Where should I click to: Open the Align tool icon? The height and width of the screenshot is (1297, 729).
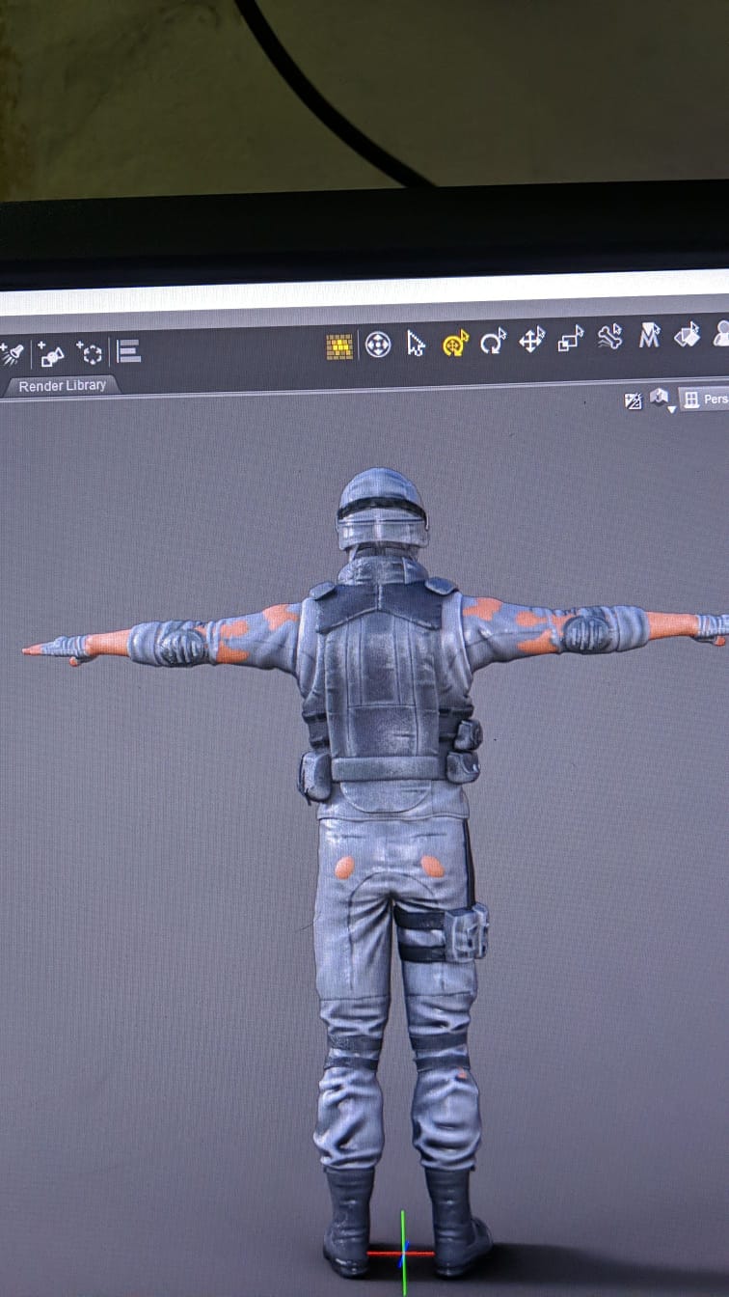pyautogui.click(x=129, y=351)
